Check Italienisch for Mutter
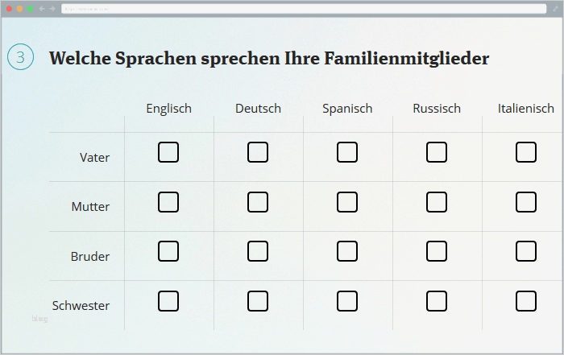 coord(526,202)
